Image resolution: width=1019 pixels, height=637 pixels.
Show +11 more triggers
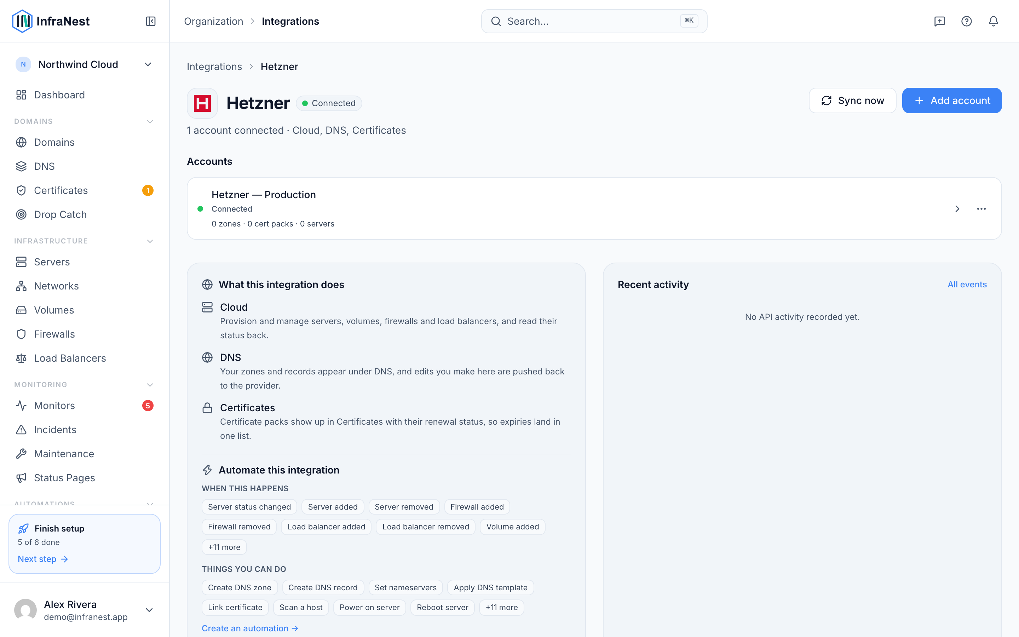click(224, 547)
